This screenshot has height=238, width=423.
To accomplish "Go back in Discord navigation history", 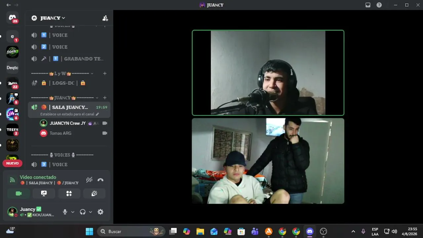I will (9, 5).
